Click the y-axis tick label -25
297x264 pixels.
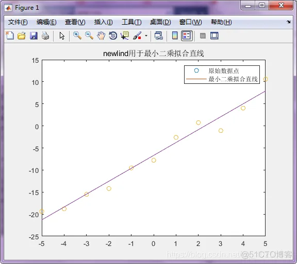point(34,237)
